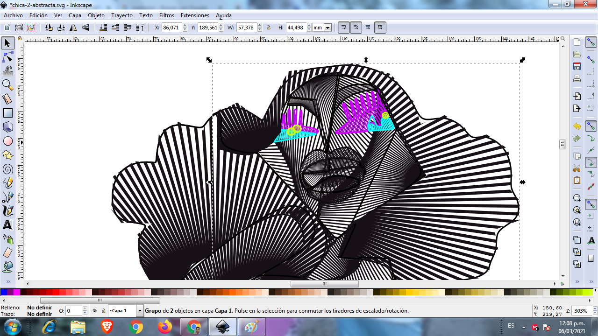Click the Cut scissors icon
598x336 pixels.
pos(577,168)
